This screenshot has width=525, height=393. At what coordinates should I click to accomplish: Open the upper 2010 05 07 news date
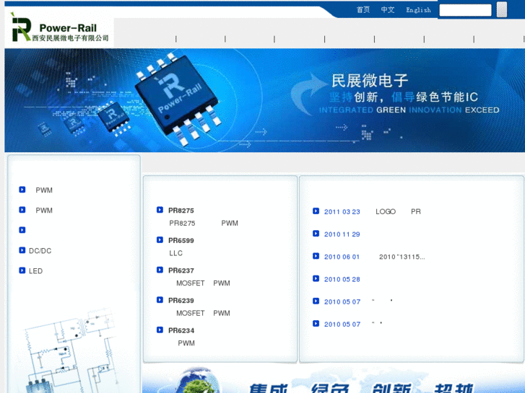342,301
